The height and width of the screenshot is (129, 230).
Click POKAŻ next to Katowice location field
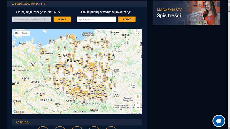tap(127, 19)
